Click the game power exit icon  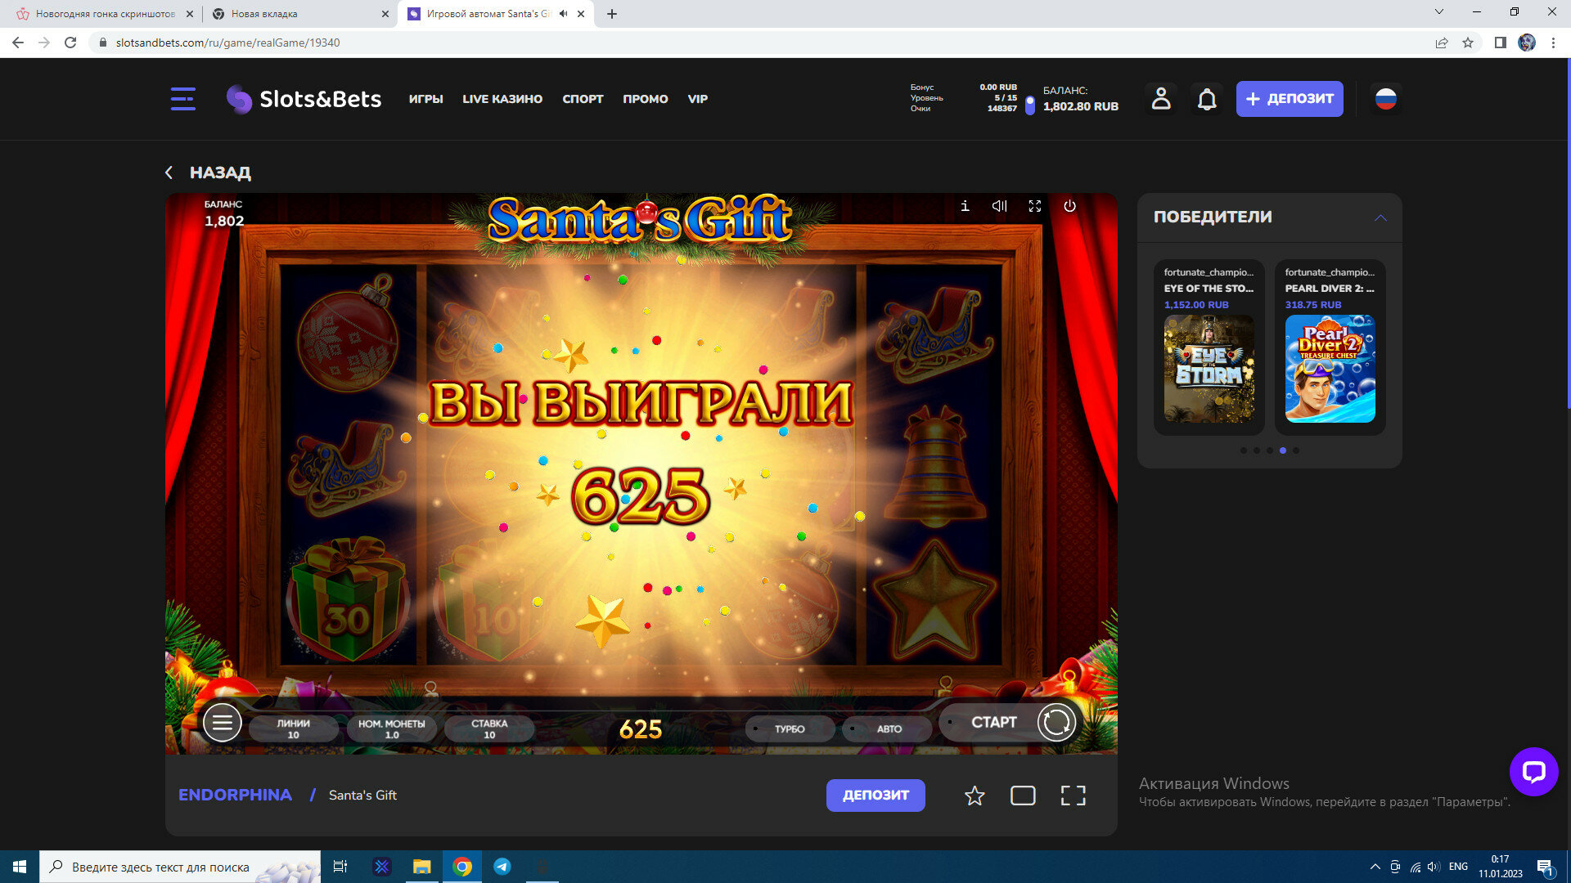1069,206
